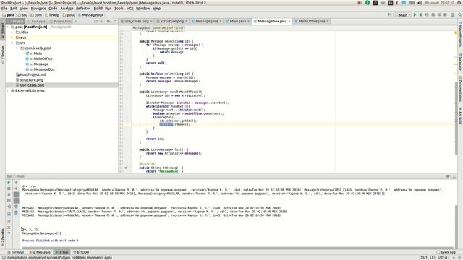The image size is (463, 260).
Task: Run with coverage from the top toolbar
Action: pyautogui.click(x=427, y=14)
